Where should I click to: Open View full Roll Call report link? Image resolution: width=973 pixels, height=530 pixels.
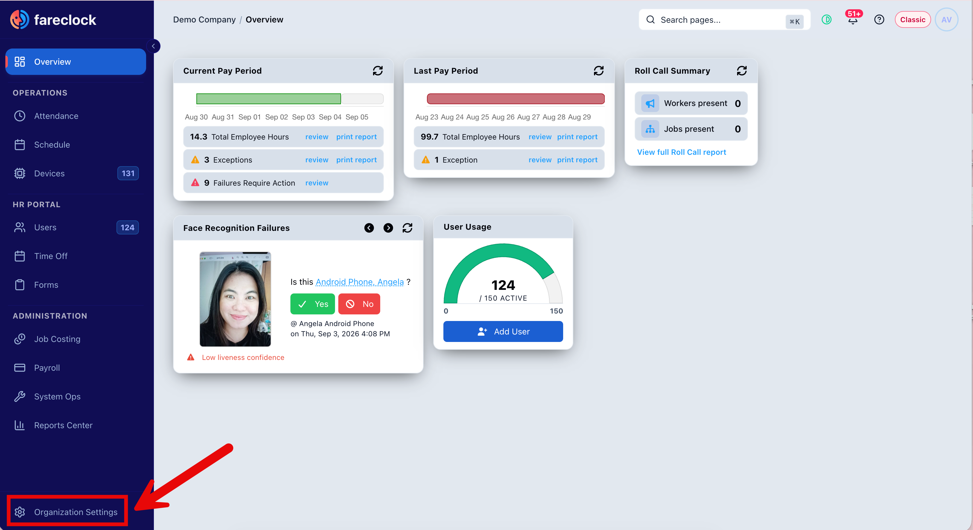coord(681,152)
